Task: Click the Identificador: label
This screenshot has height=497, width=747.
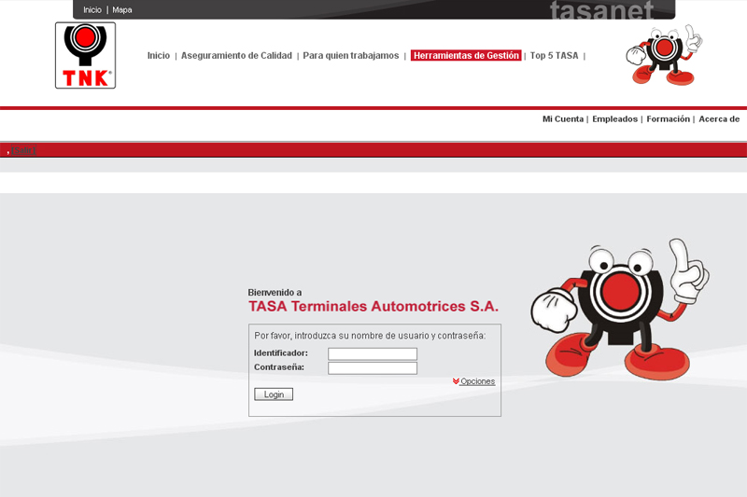Action: [281, 352]
